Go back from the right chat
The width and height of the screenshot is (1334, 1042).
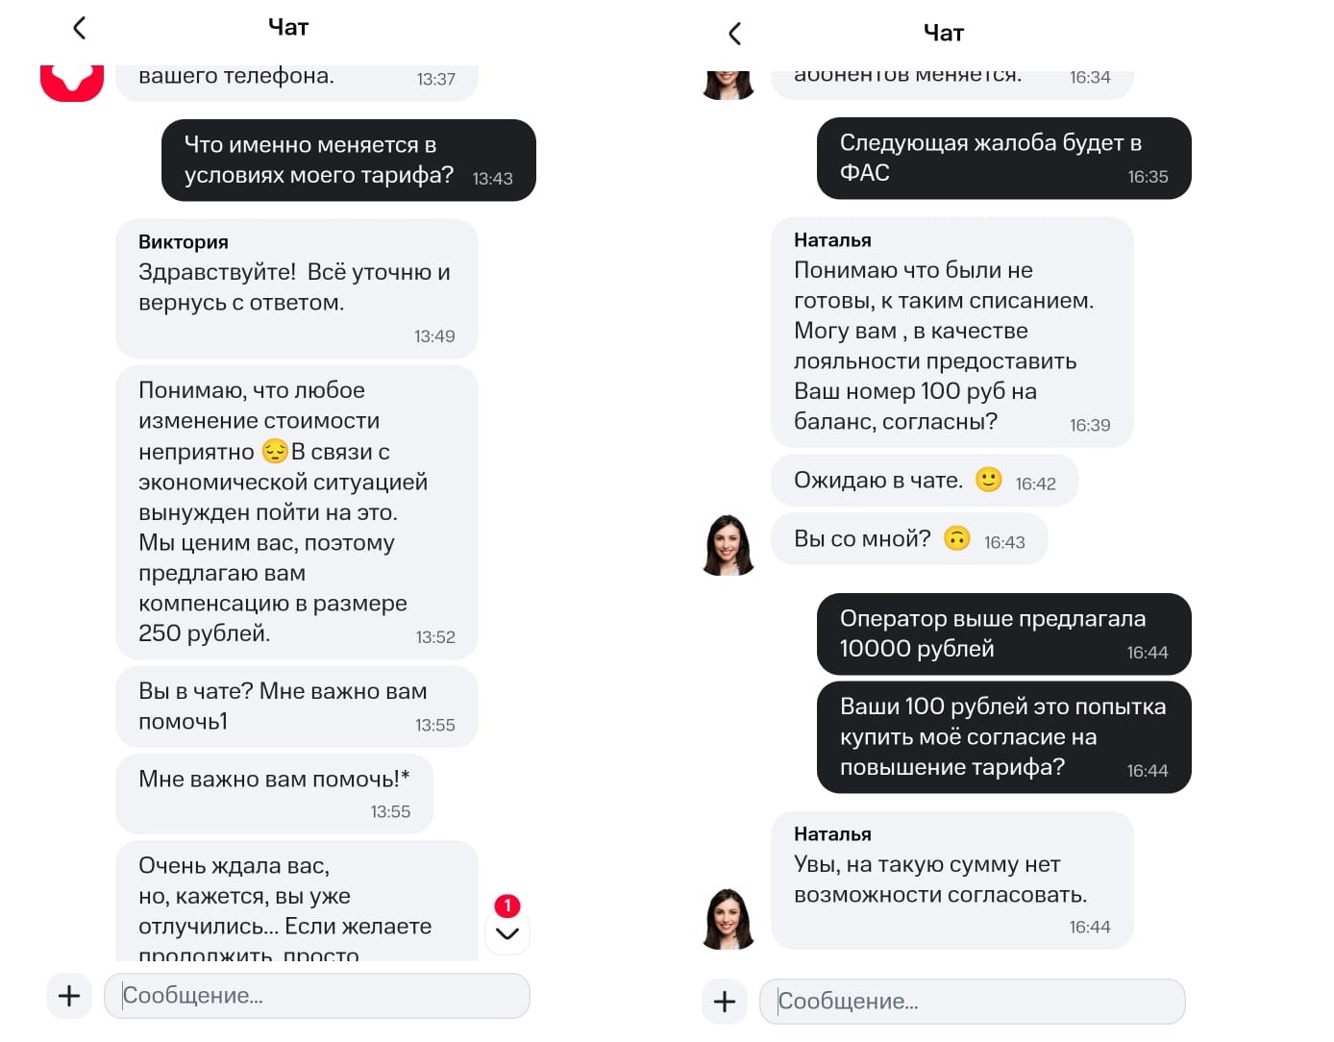[735, 34]
